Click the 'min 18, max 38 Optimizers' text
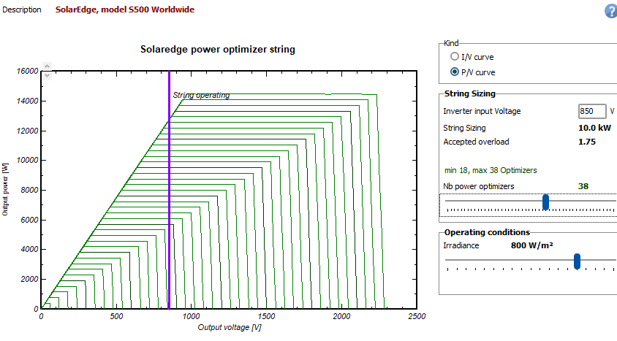The width and height of the screenshot is (617, 341). 490,170
